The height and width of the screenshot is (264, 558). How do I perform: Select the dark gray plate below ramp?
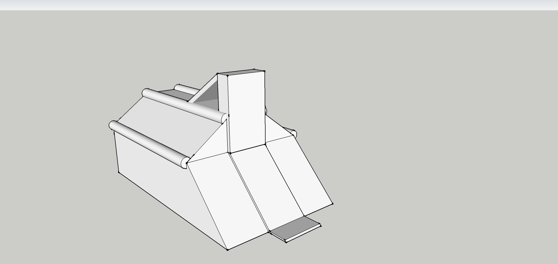(x=295, y=229)
